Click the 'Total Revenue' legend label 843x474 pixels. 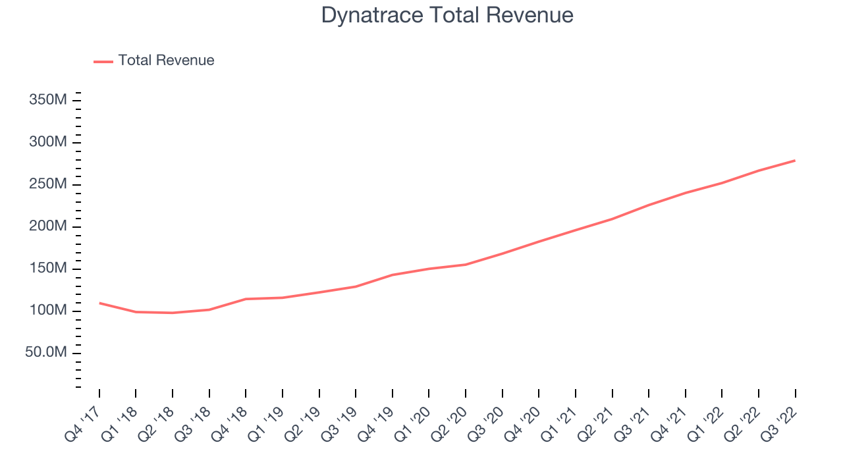[166, 61]
